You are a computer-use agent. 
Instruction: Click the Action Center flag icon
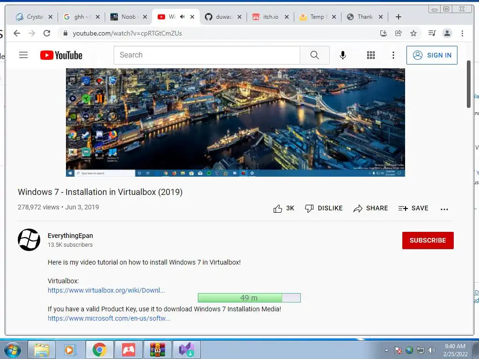[x=398, y=350]
